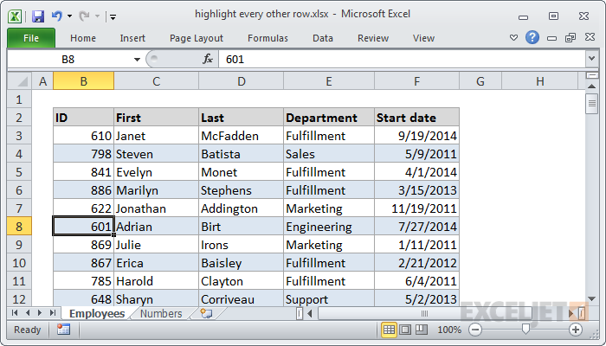The width and height of the screenshot is (606, 346).
Task: Click the zoom slider handle
Action: (525, 329)
